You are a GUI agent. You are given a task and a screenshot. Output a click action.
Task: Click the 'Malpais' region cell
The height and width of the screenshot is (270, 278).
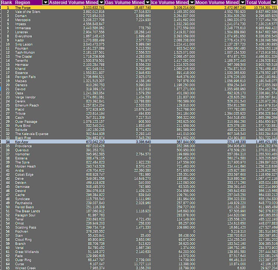(x=21, y=81)
